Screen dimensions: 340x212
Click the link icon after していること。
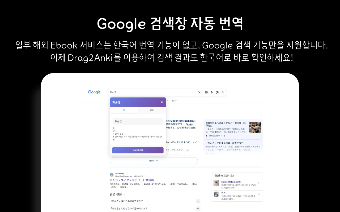pos(188,150)
